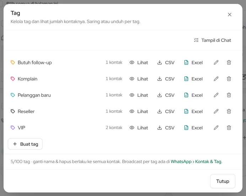Screen dimensions: 246x196
Task: Export Pelanggan baru to Excel
Action: coord(193,95)
